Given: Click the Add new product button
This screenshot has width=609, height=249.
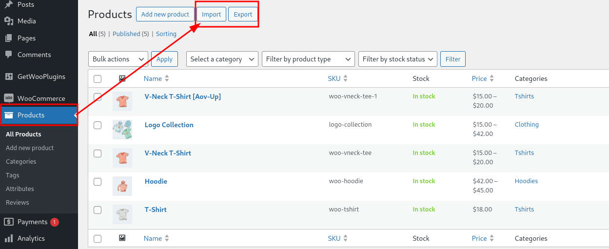Looking at the screenshot, I should point(165,14).
